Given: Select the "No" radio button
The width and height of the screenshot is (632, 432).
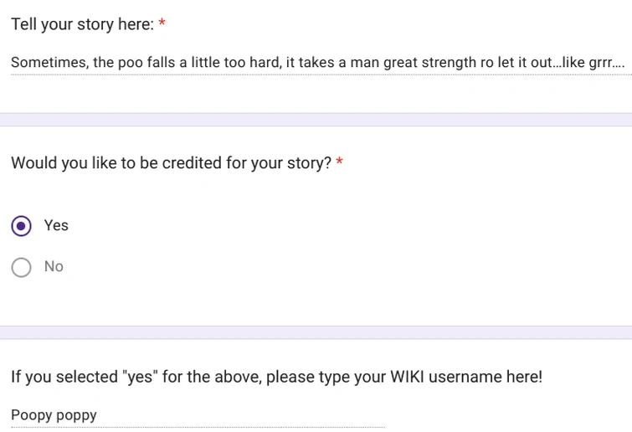Looking at the screenshot, I should pos(23,267).
